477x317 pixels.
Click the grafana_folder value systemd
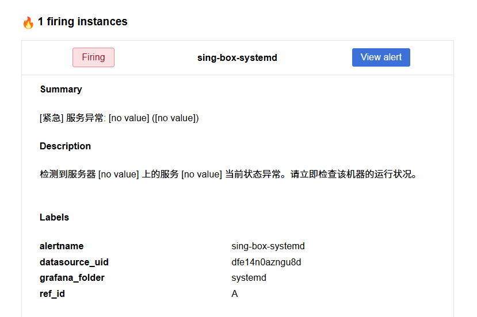[249, 278]
